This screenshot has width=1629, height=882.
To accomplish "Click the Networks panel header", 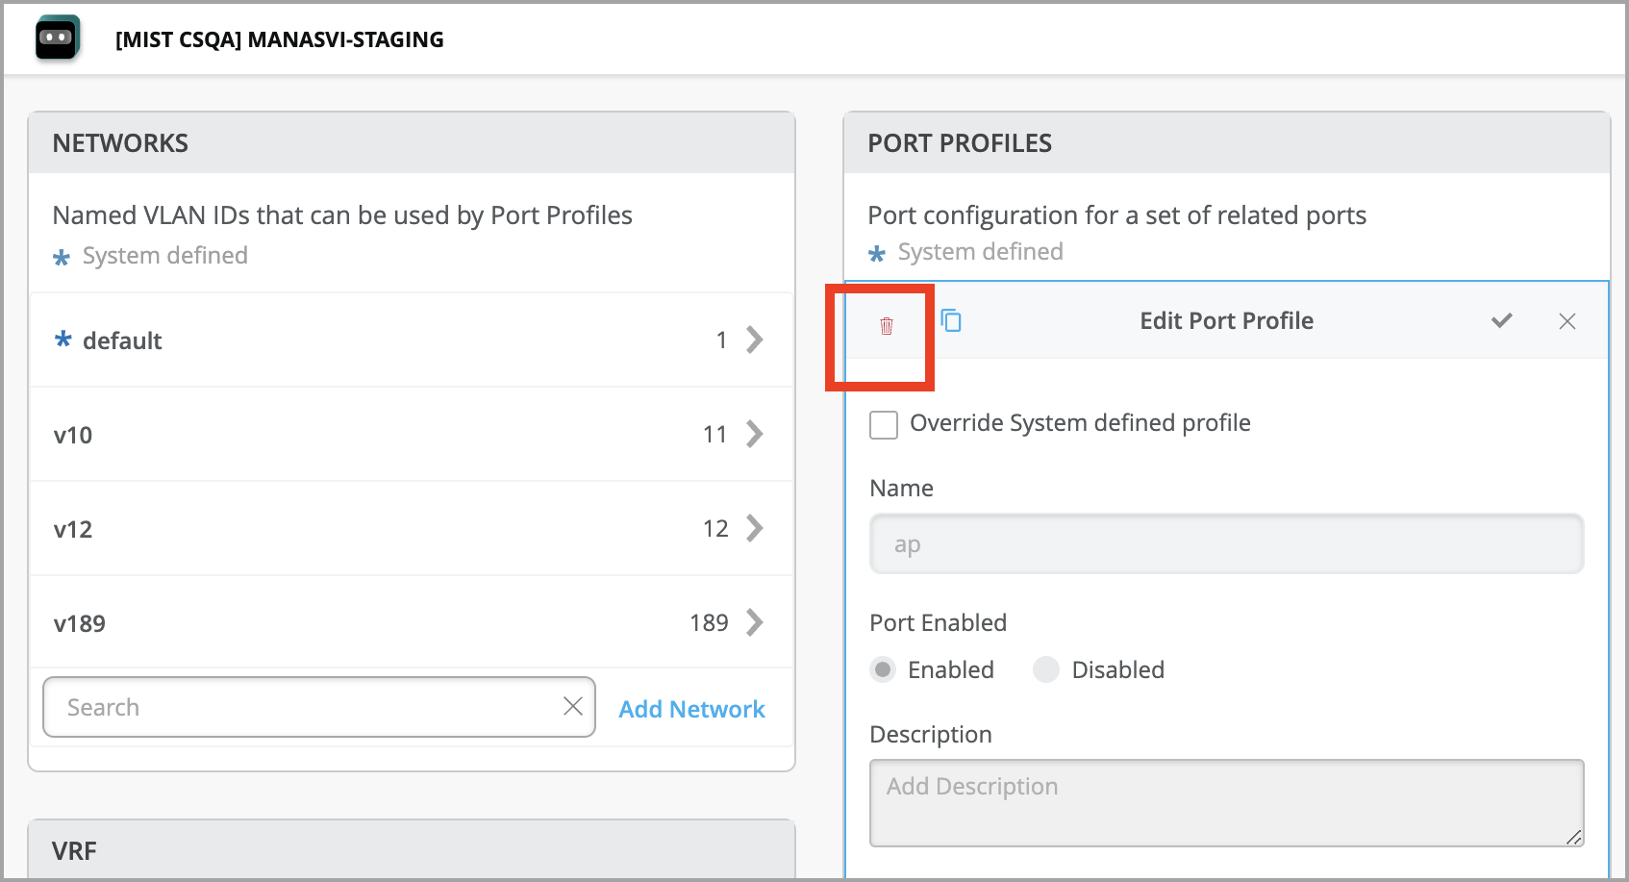I will point(119,142).
